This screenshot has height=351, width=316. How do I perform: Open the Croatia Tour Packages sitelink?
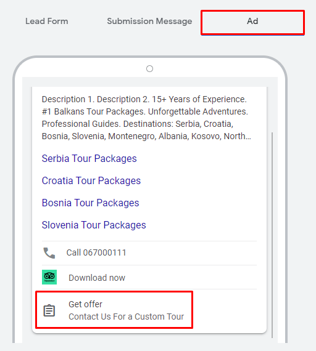(x=91, y=180)
